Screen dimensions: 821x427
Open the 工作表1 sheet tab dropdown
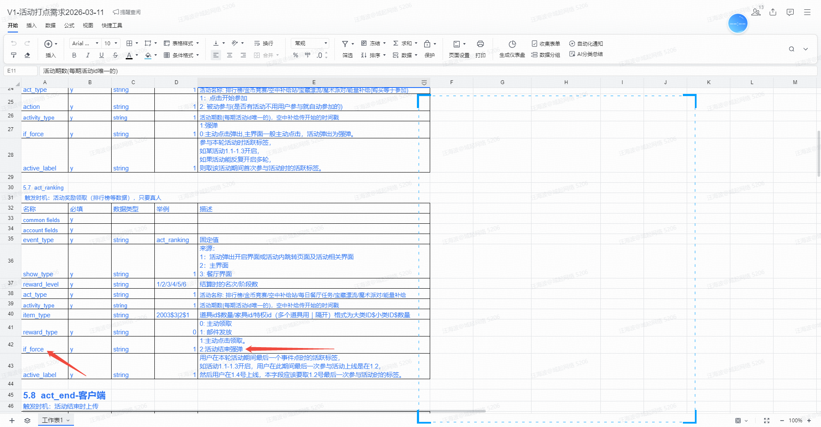pyautogui.click(x=67, y=420)
